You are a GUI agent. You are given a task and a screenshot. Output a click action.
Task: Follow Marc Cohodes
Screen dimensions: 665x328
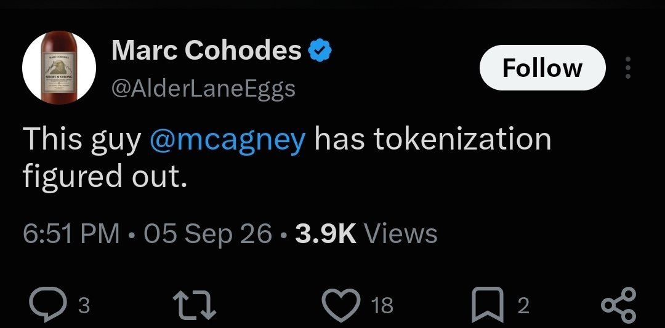(542, 67)
